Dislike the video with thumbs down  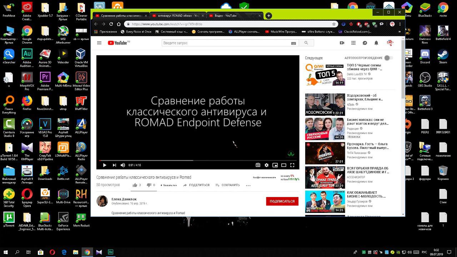click(149, 185)
